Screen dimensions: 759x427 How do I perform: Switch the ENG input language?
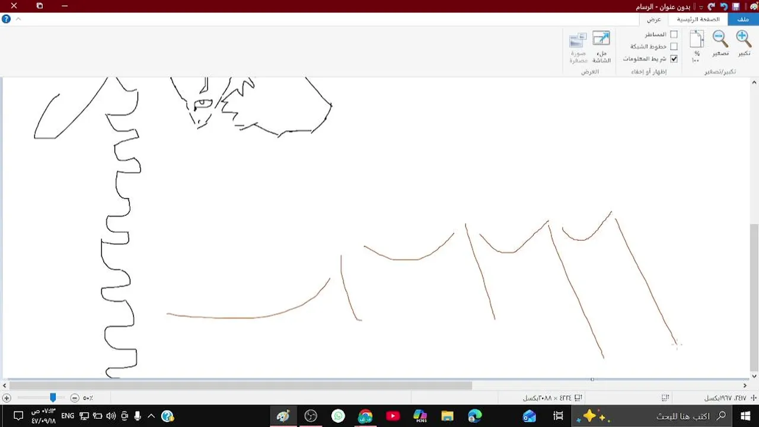(x=68, y=416)
